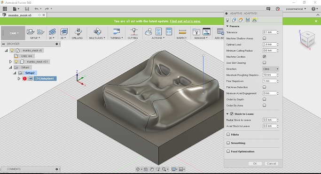The image size is (321, 174).
Task: Click the job status clock icon
Action: pos(278,9)
